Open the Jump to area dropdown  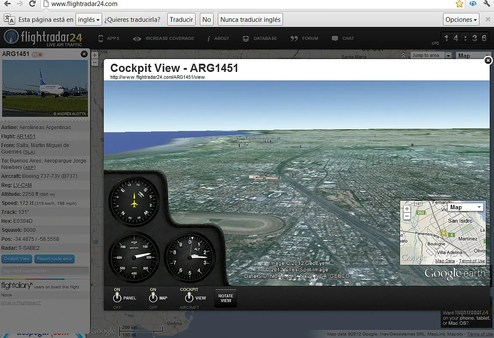(x=431, y=55)
